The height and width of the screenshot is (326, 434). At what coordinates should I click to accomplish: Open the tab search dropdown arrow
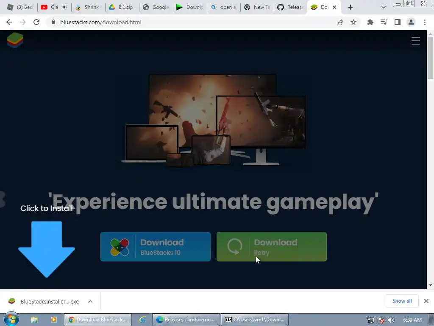pyautogui.click(x=383, y=7)
